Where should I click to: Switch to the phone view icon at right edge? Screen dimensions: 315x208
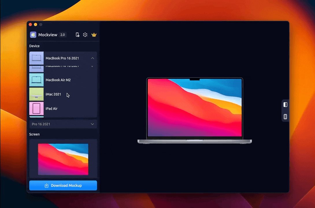coord(285,117)
